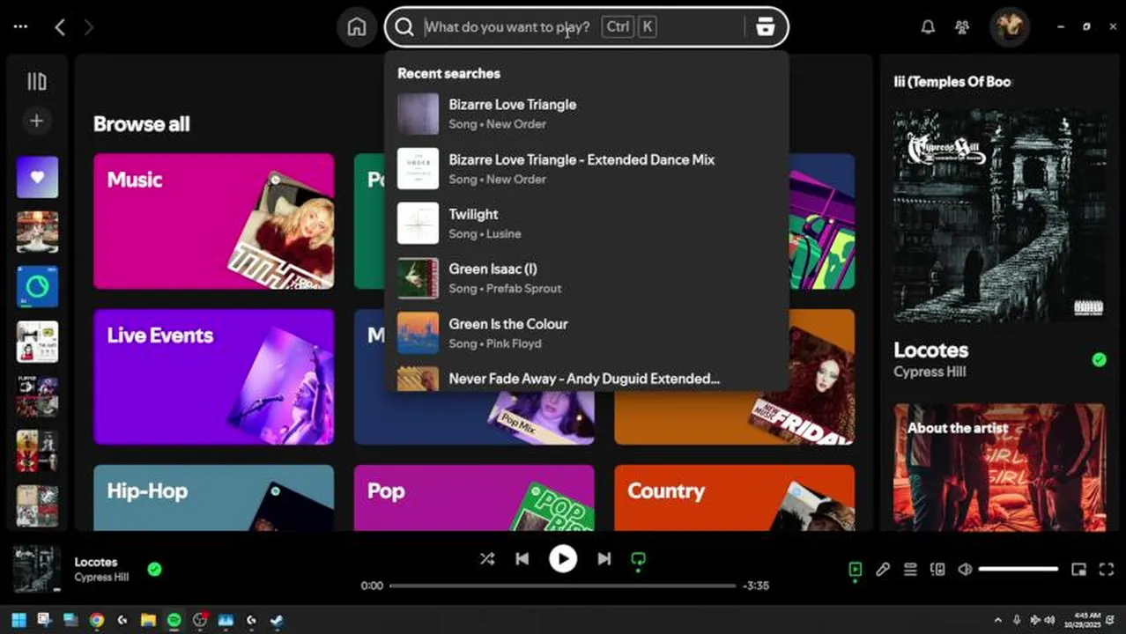Viewport: 1126px width, 634px height.
Task: Open Steam from the taskbar
Action: [x=277, y=620]
